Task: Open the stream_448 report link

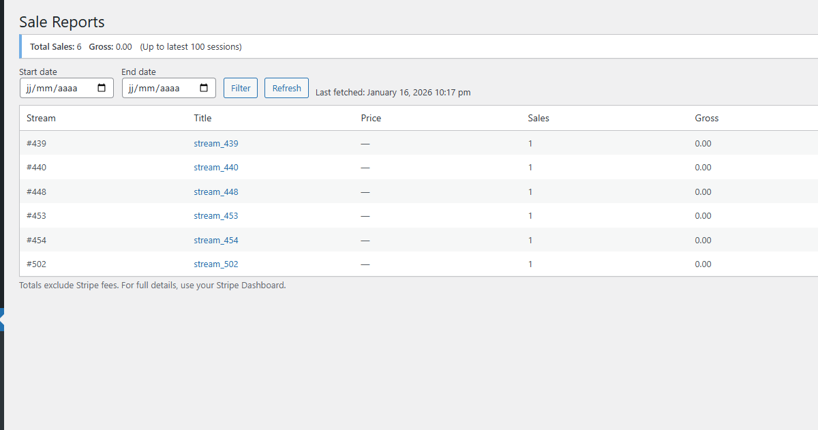Action: [x=216, y=191]
